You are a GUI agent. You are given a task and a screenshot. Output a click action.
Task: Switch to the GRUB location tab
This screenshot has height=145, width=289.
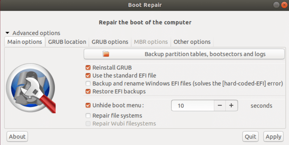[67, 42]
